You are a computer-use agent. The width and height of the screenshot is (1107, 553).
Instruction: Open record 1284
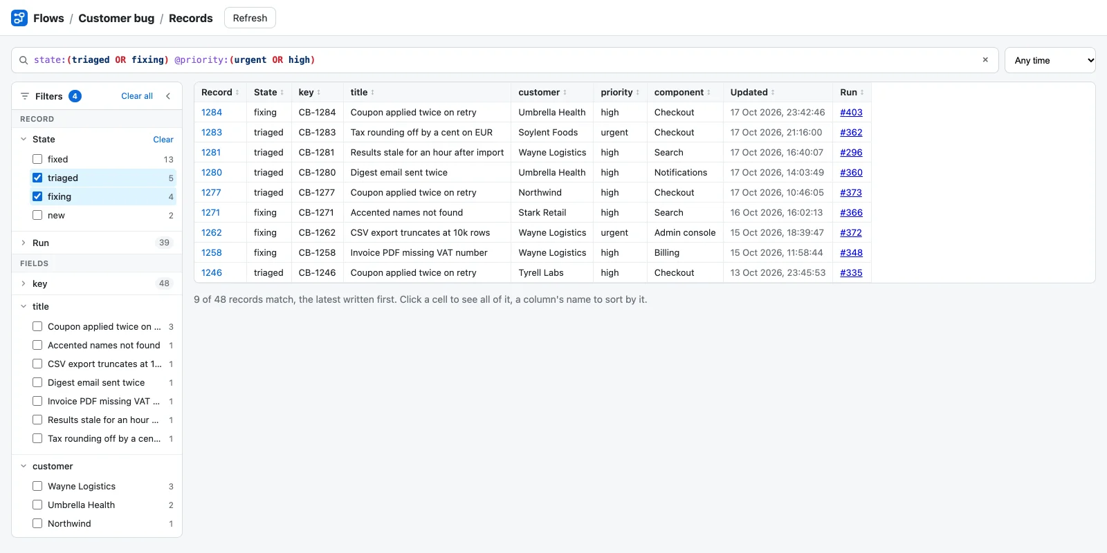pyautogui.click(x=212, y=112)
